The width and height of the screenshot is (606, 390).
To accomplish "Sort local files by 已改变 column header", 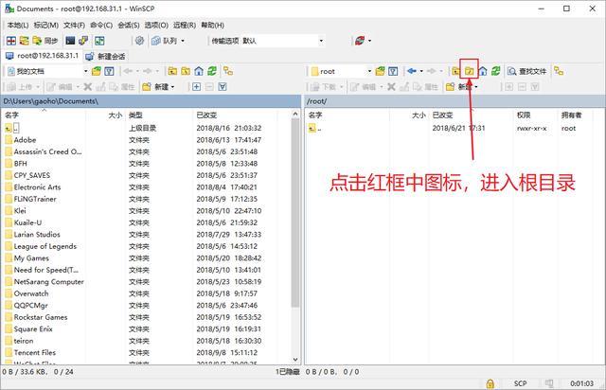I will click(x=236, y=115).
